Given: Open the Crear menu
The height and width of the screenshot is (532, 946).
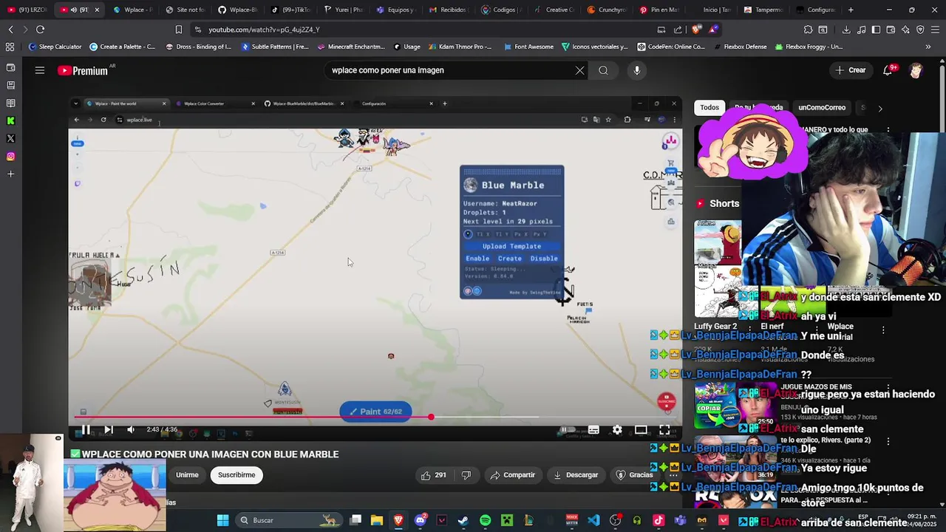Looking at the screenshot, I should [x=850, y=70].
